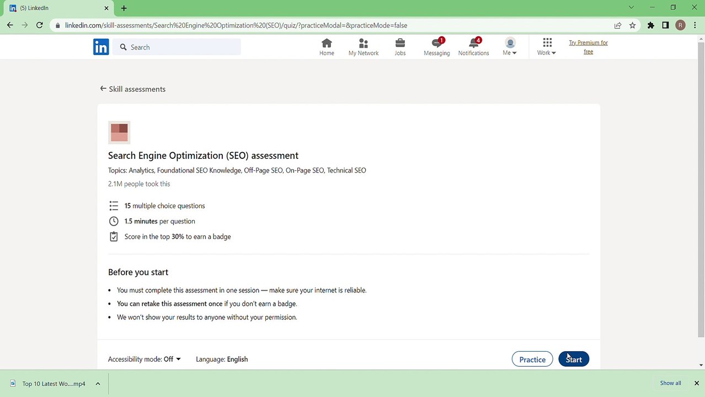
Task: Open the Accessibility mode Off dropdown
Action: [x=145, y=359]
